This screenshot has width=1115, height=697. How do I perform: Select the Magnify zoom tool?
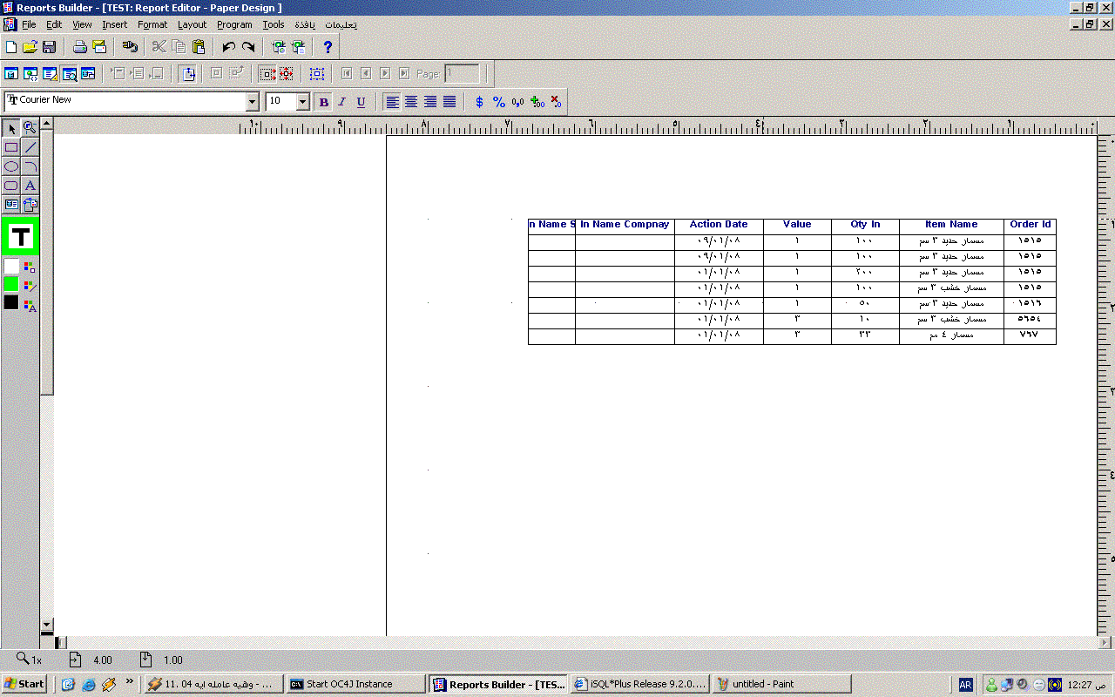tap(30, 128)
